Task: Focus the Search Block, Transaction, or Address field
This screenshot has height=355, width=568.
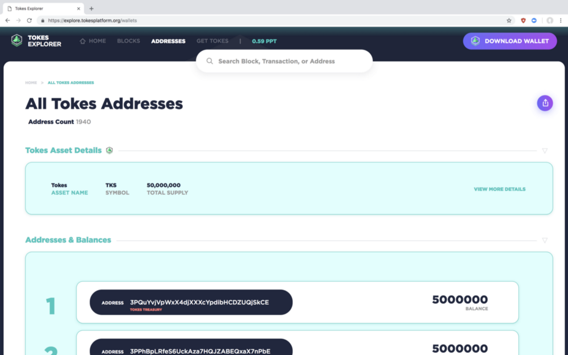Action: coord(285,61)
